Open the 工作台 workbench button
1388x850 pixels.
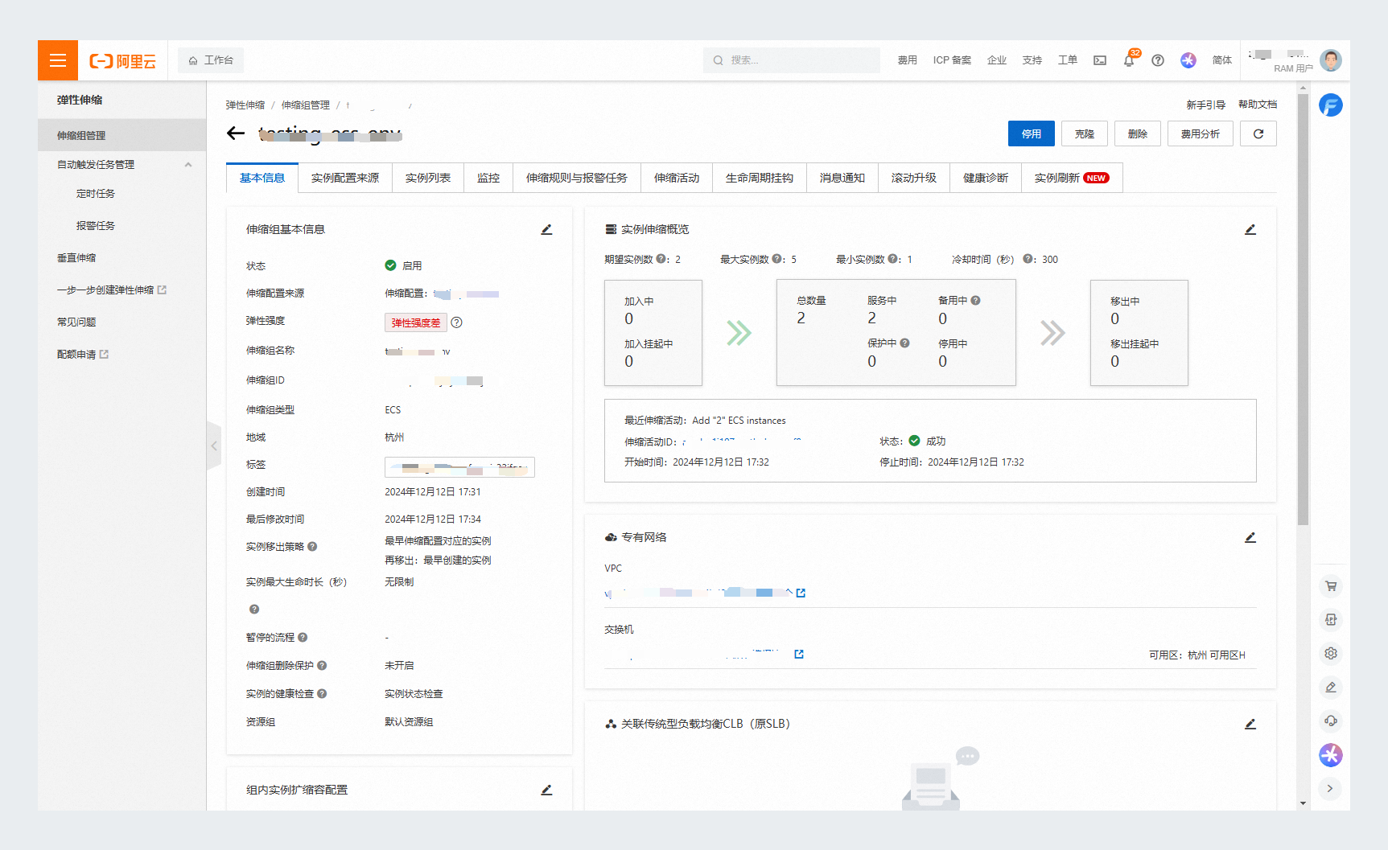(x=211, y=60)
